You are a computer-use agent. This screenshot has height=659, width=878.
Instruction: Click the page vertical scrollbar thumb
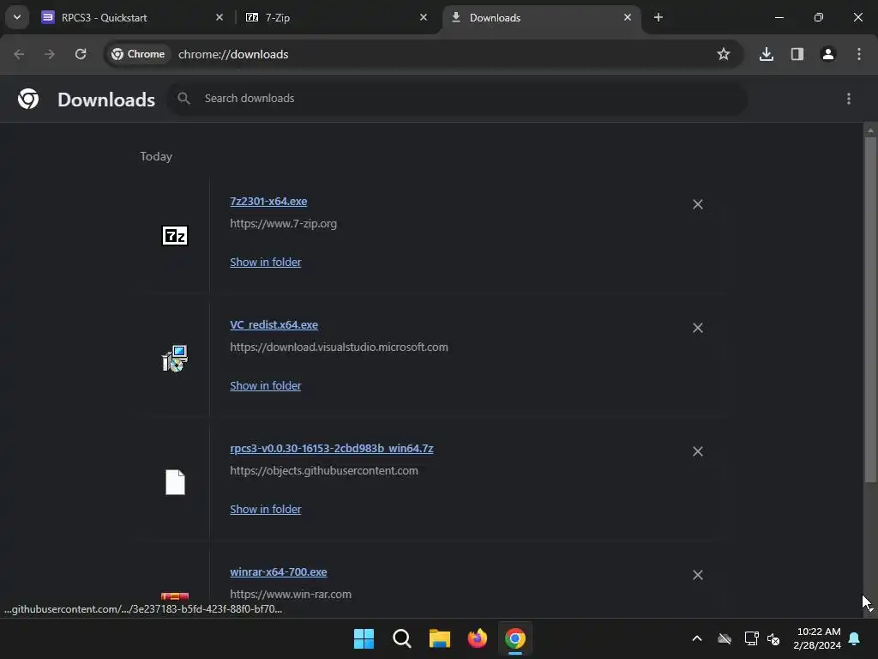tap(870, 309)
